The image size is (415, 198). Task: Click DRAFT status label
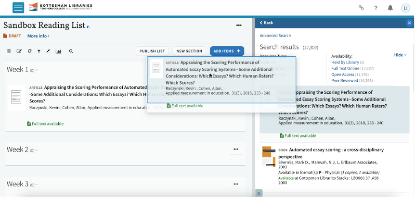click(x=12, y=36)
